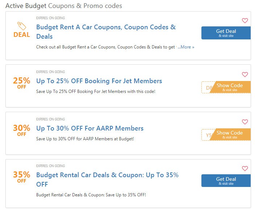Click partially hidden D8 code box

pos(207,88)
